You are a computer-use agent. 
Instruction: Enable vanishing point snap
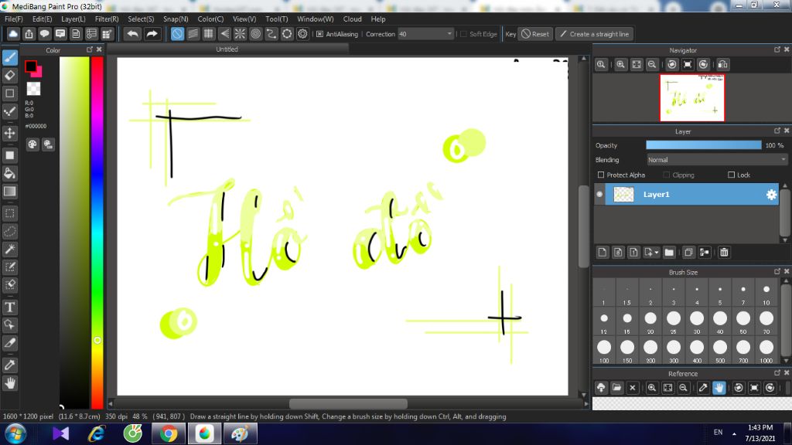(x=224, y=34)
